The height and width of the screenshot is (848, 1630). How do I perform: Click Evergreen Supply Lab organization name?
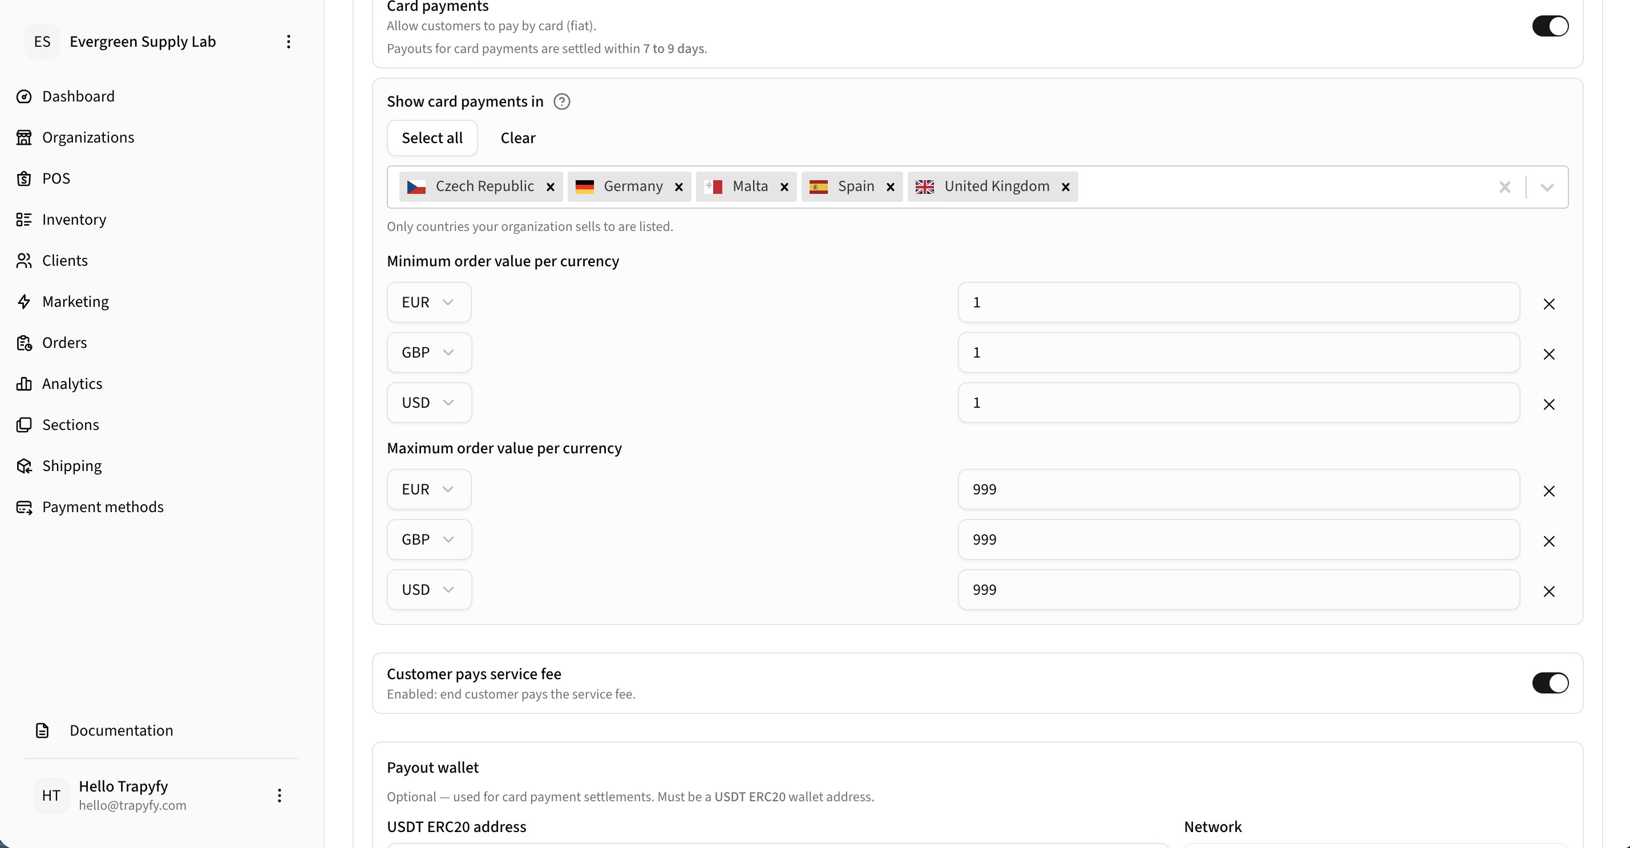(143, 42)
